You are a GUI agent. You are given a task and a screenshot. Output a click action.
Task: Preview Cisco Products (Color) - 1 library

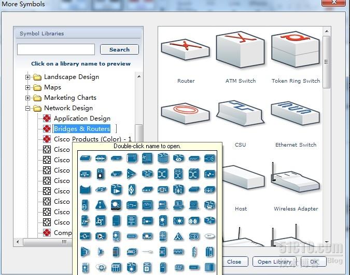(x=93, y=139)
